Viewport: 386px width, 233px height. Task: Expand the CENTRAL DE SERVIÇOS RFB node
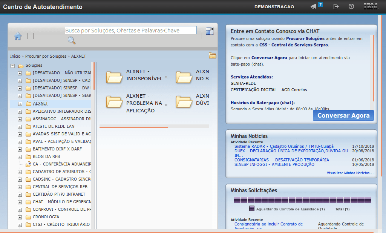point(20,187)
